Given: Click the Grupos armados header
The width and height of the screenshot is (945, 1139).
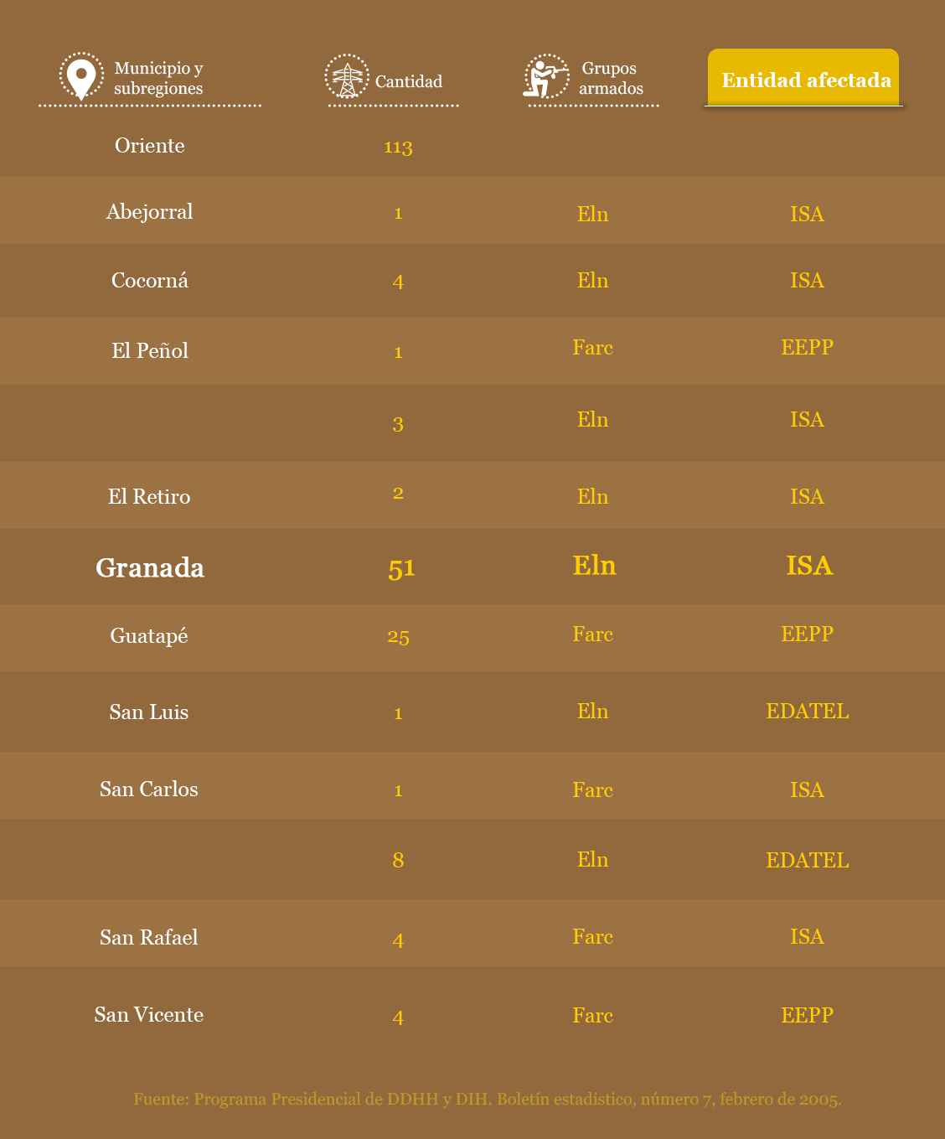Looking at the screenshot, I should tap(611, 78).
